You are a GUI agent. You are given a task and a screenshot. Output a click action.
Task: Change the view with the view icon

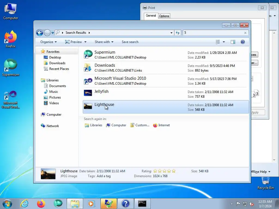(218, 42)
